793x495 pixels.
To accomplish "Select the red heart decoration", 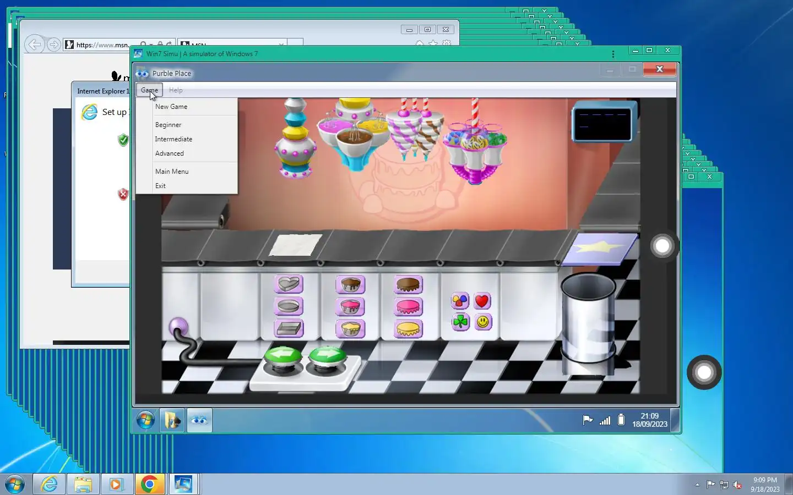I will point(482,301).
